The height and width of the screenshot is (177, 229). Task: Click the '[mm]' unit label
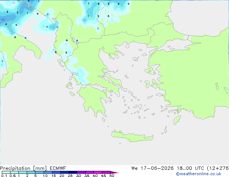(40, 168)
